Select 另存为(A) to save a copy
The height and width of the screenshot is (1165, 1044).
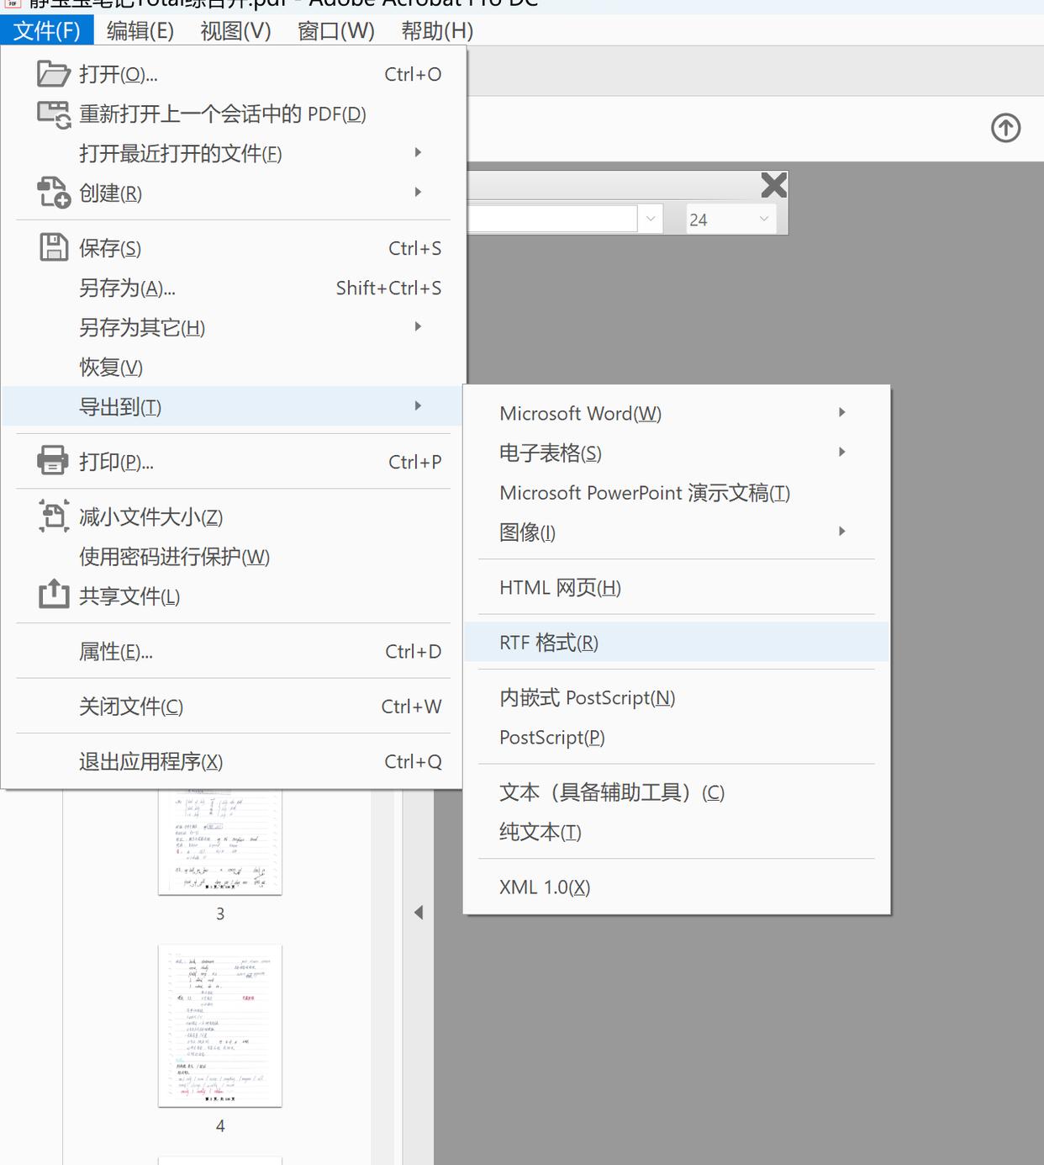point(126,288)
